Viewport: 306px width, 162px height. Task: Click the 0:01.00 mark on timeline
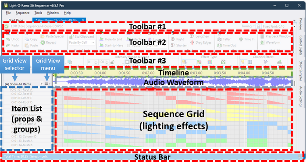100,73
